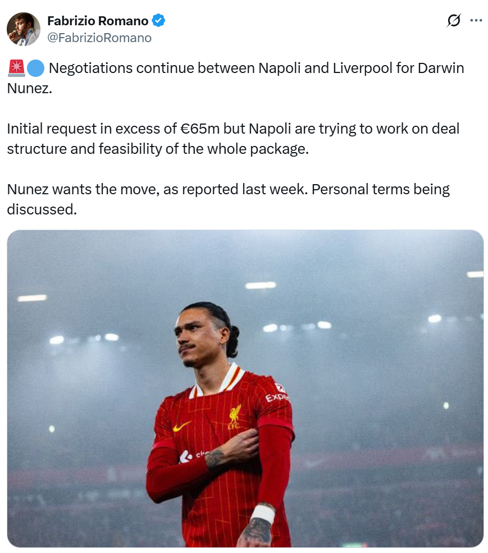Click the word "Liverpool" in the tweet

coord(362,68)
